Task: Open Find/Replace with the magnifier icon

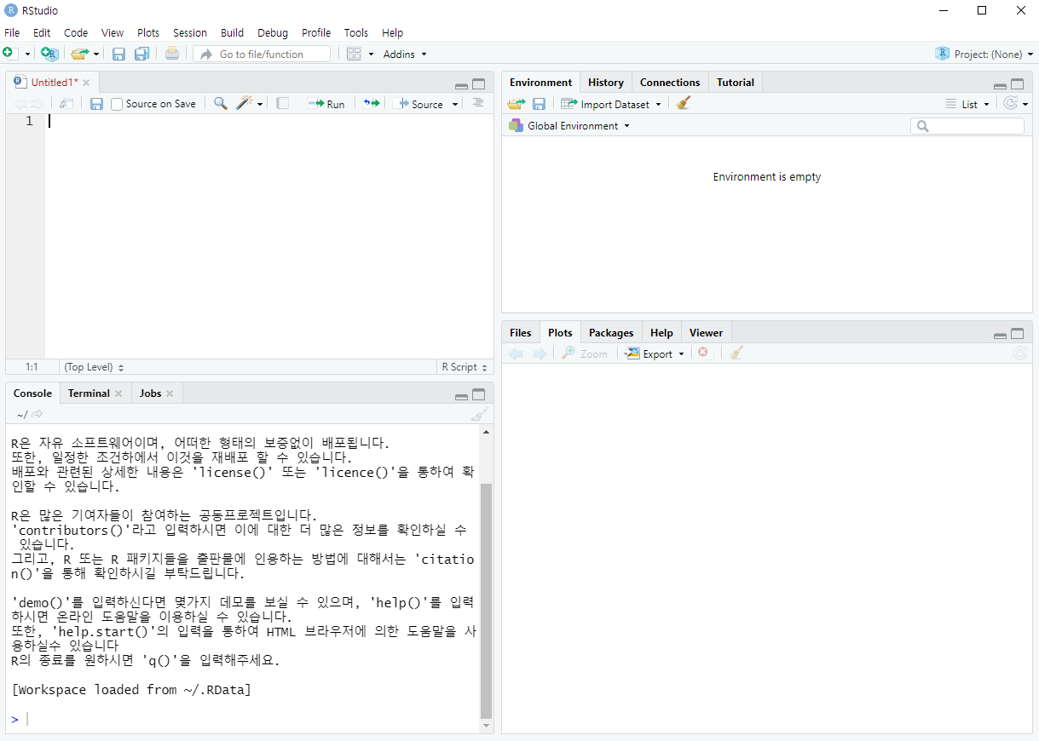Action: click(x=220, y=103)
